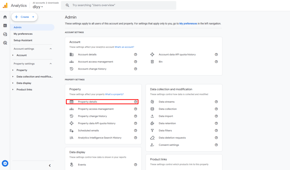Open the Explore icon in left rail

point(5,34)
